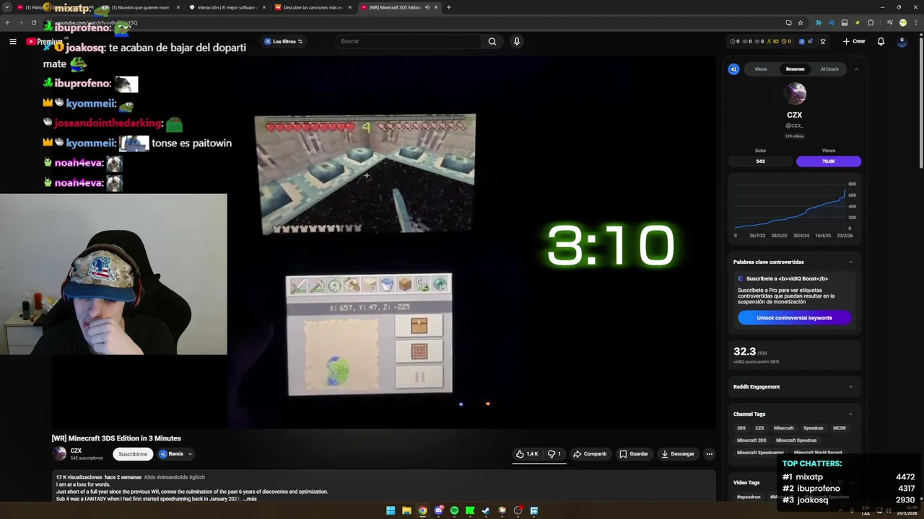Click the vidIQ logo in the side panel

click(734, 69)
